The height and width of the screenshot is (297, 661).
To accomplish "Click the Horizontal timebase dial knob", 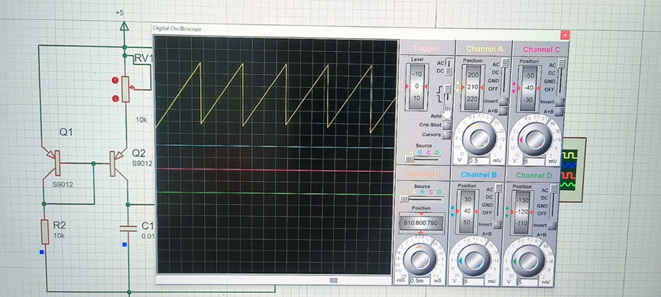I will pyautogui.click(x=420, y=258).
